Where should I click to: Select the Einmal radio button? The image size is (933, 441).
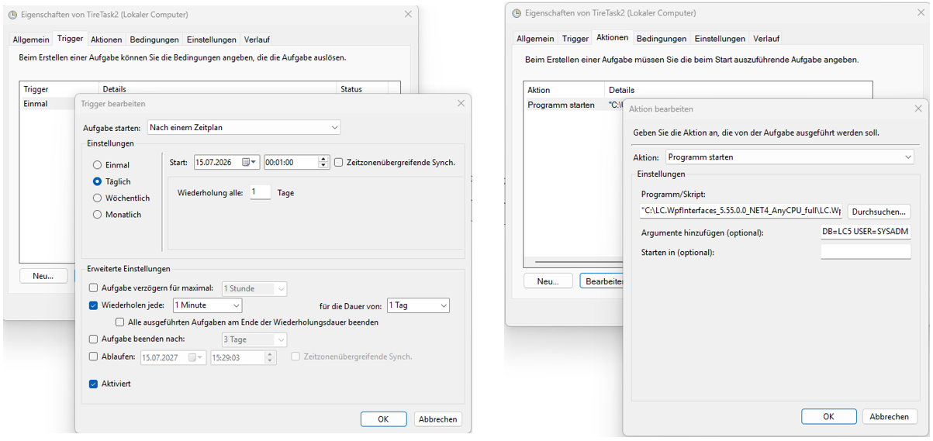coord(97,165)
